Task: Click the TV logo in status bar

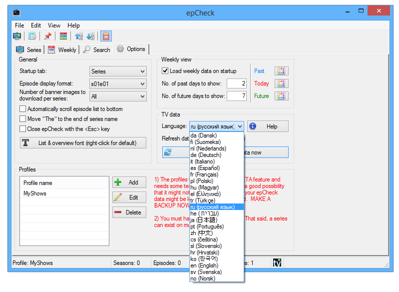Action: 277,262
